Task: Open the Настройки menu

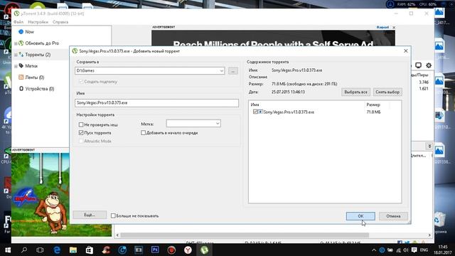Action: point(38,22)
